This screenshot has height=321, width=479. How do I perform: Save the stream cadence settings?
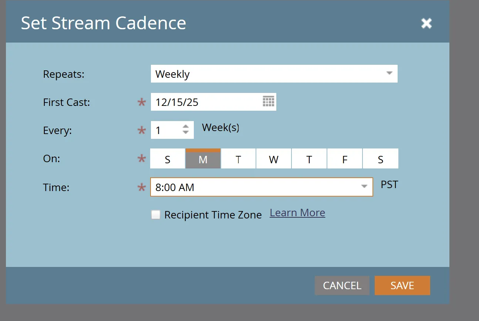coord(402,285)
